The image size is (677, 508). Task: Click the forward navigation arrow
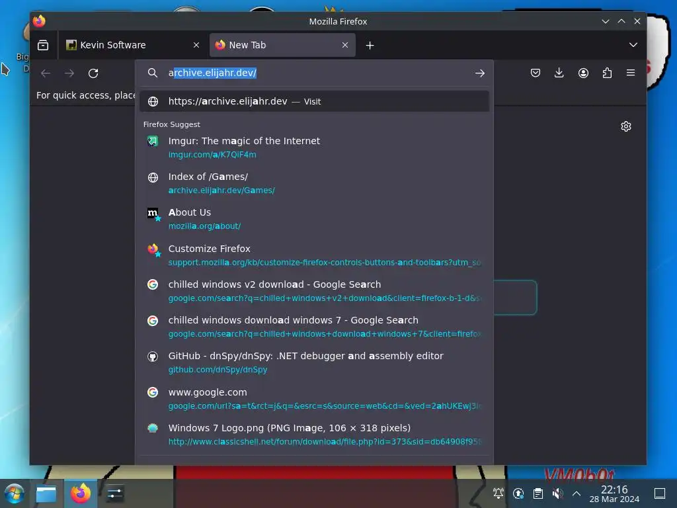coord(69,73)
